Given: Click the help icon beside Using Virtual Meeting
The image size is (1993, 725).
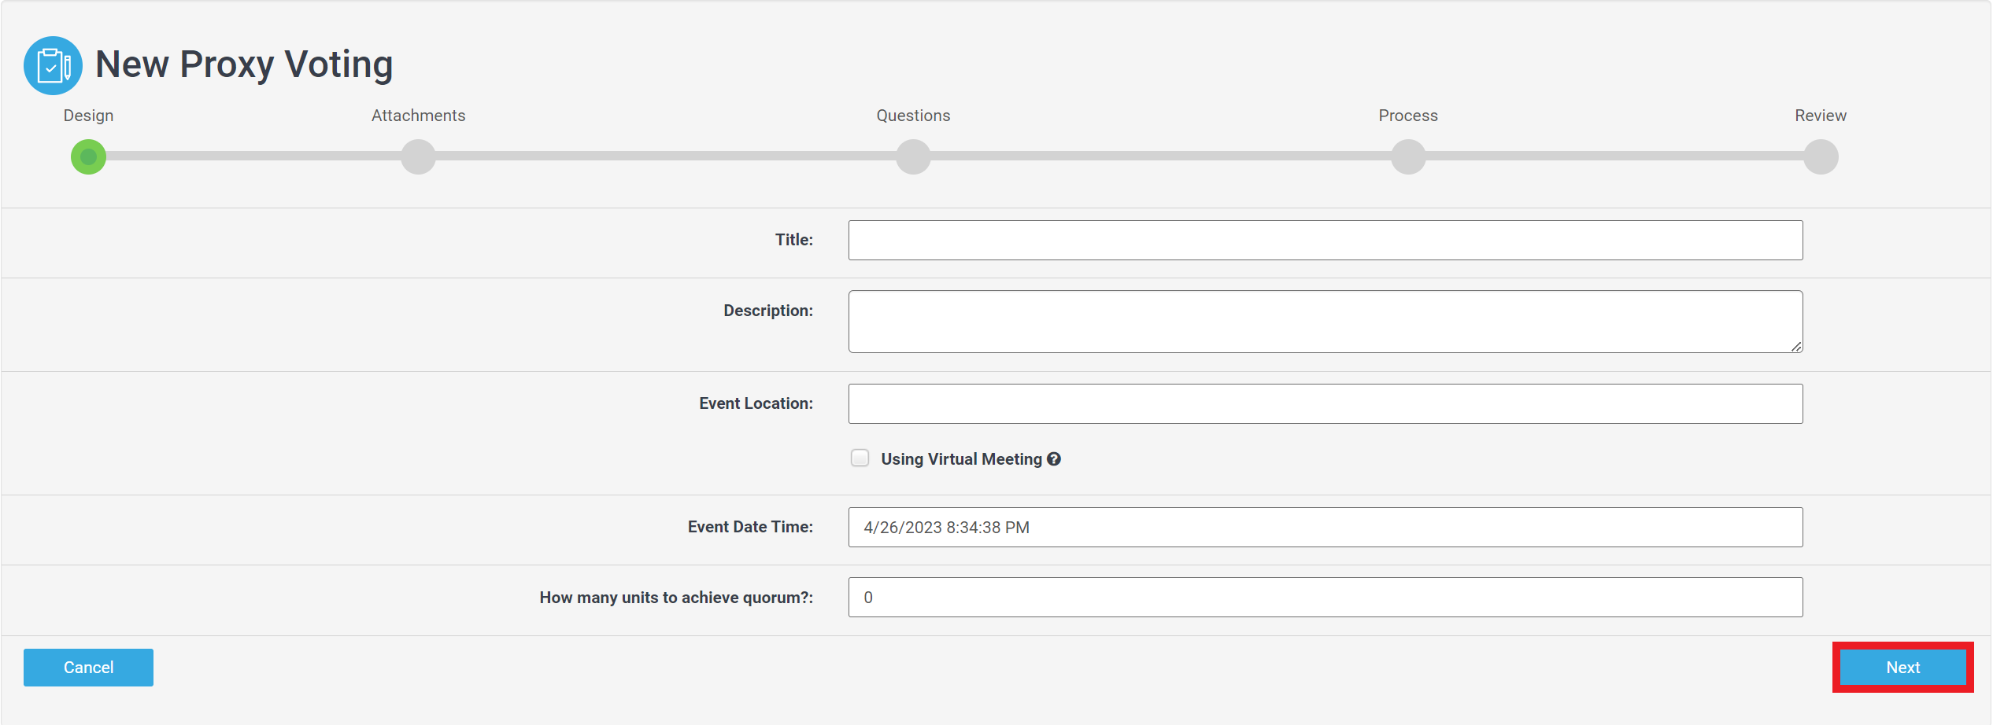Looking at the screenshot, I should pyautogui.click(x=1054, y=459).
